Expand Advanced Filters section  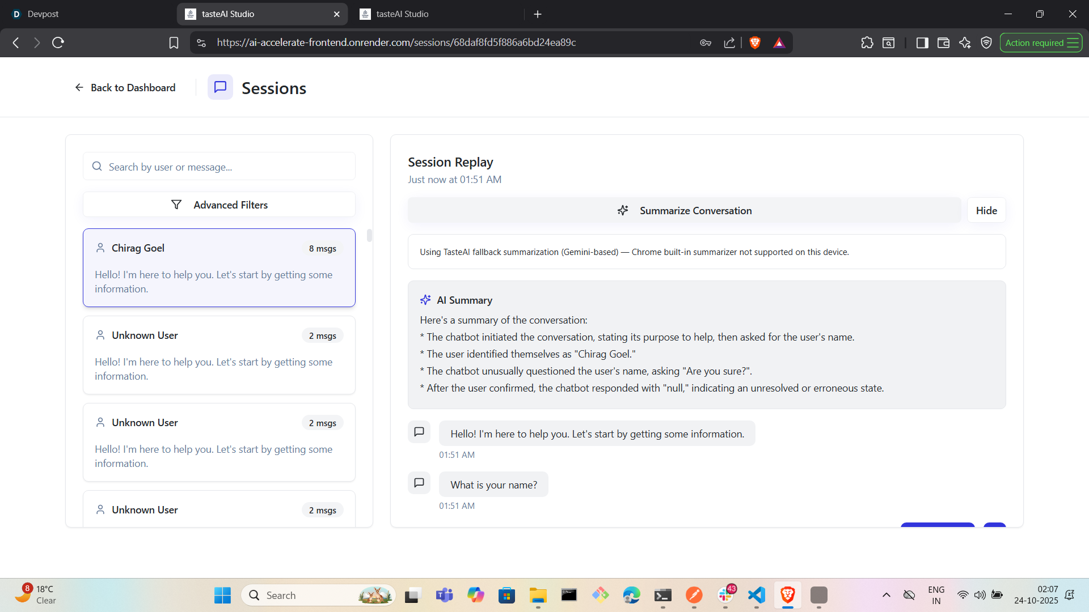coord(219,205)
